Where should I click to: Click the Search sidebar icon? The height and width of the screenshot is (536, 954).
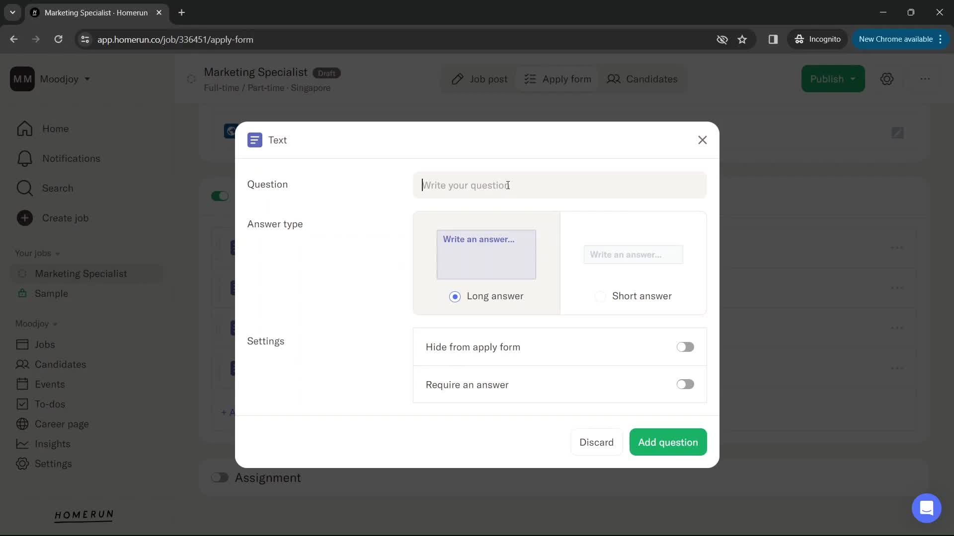(x=24, y=188)
